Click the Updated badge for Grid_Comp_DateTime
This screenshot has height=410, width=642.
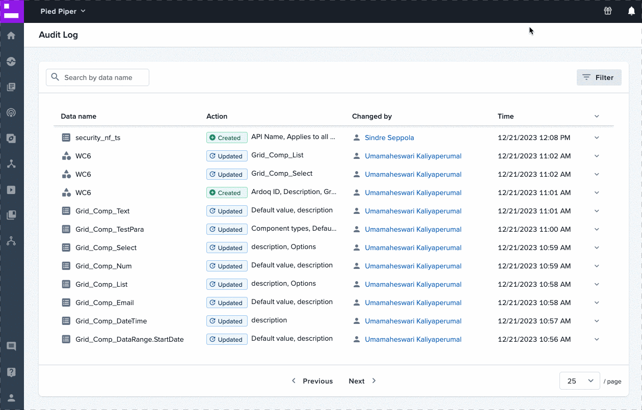(x=227, y=321)
